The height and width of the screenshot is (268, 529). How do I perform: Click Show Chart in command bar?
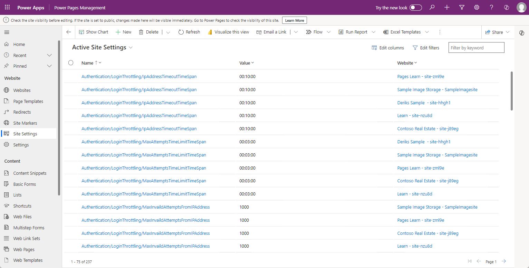(94, 32)
